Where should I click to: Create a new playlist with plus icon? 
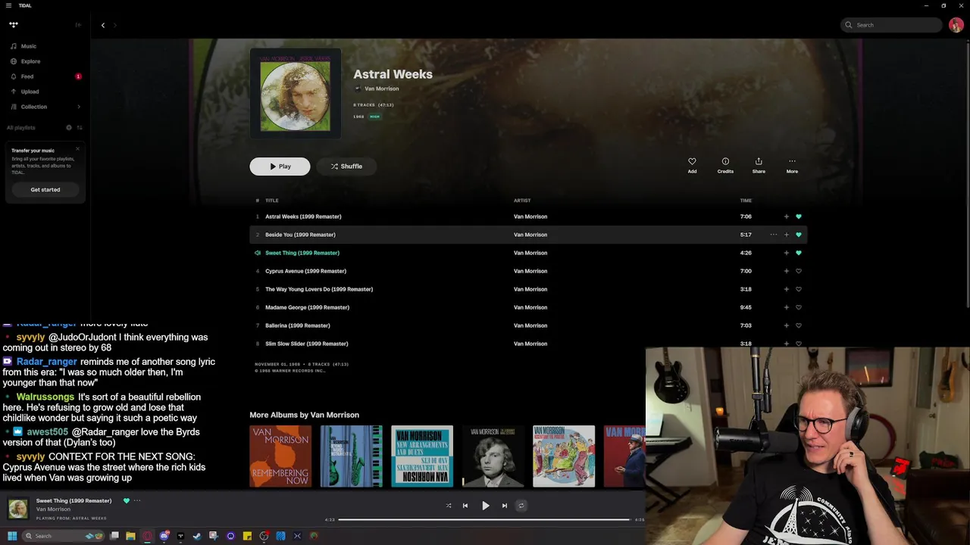(x=69, y=127)
